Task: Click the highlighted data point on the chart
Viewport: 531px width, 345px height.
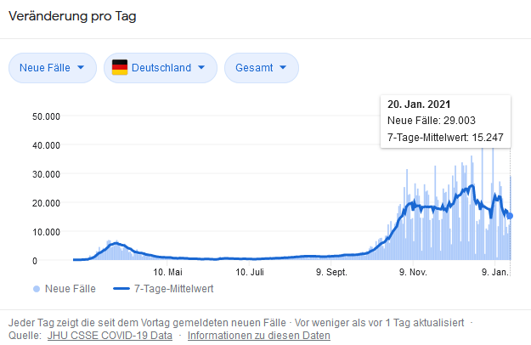Action: coord(510,216)
